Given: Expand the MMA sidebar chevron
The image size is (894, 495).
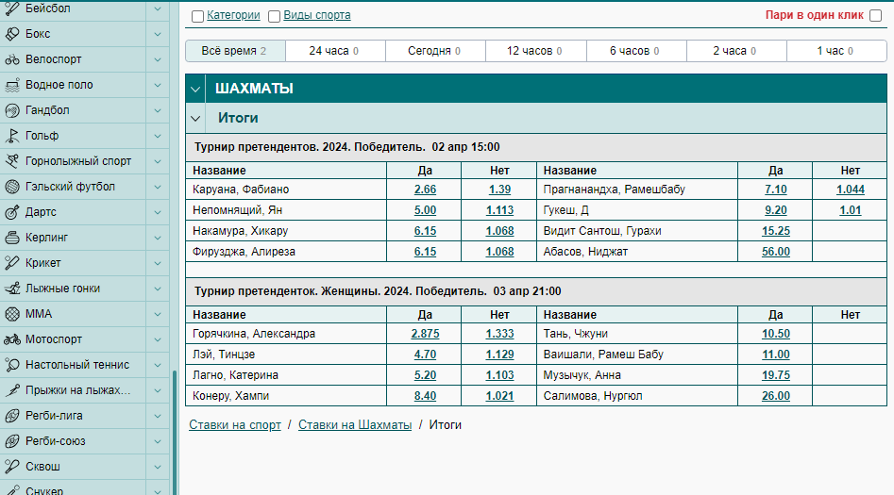Looking at the screenshot, I should tap(158, 314).
